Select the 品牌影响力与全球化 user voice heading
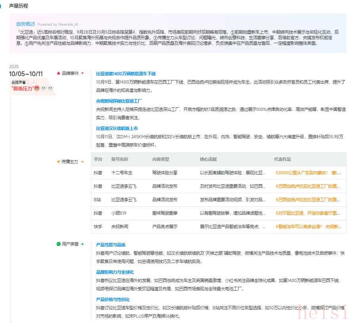Screen dimensions: 355x324 click(115, 272)
